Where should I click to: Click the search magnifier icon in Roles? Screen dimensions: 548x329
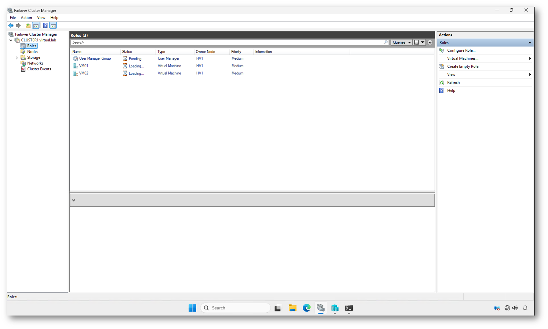coord(385,42)
